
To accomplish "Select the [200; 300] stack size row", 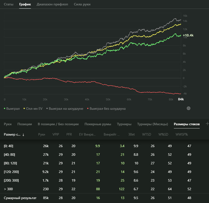I will (x=105, y=181).
